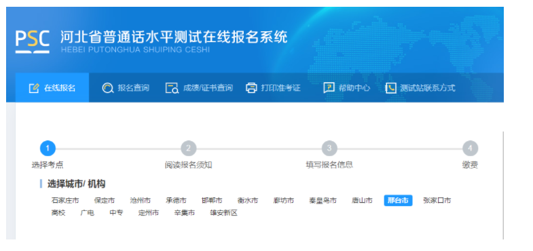Select step 3 填写报名信息 circle
Screen dimensions: 533x251
click(x=329, y=149)
